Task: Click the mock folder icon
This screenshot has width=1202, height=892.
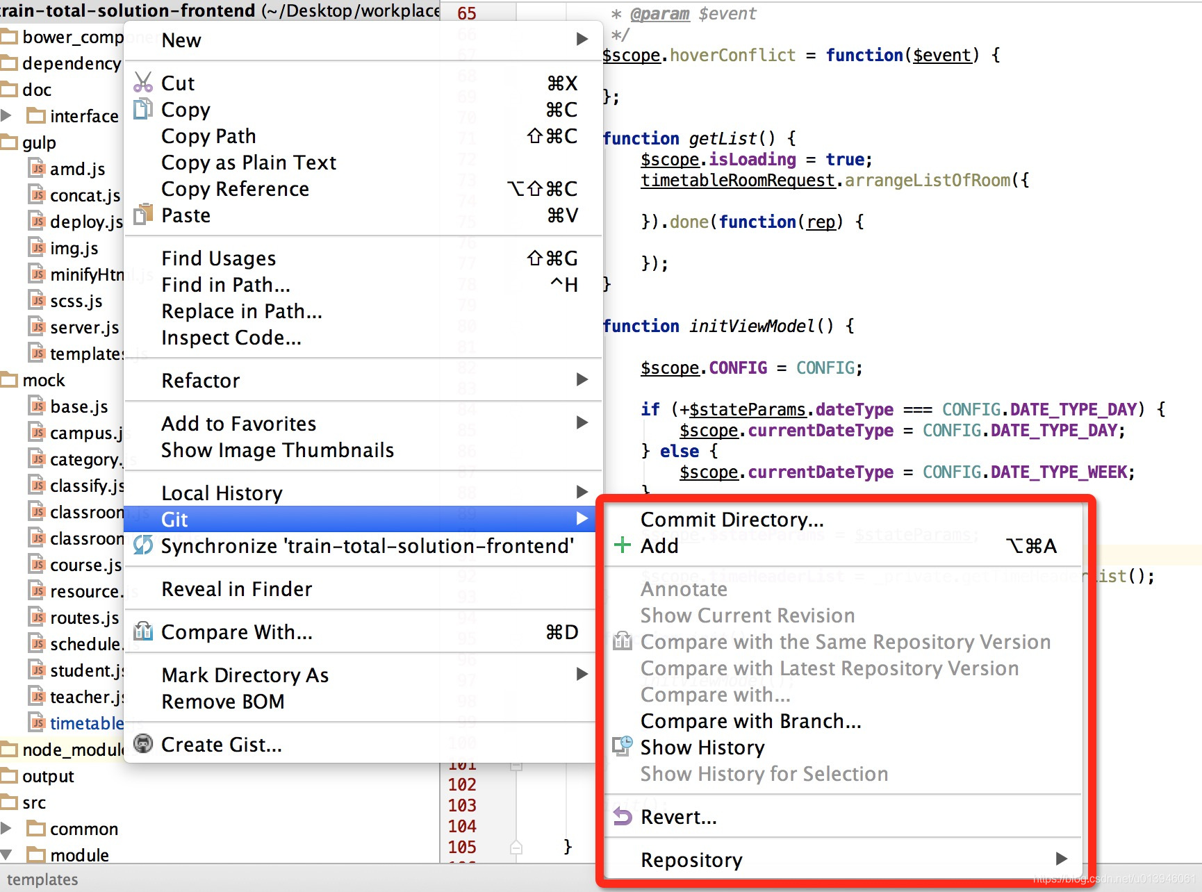Action: click(9, 380)
